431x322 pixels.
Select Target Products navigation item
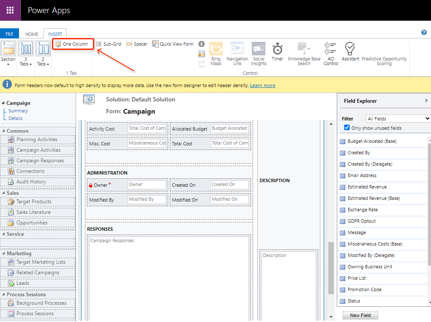(38, 202)
